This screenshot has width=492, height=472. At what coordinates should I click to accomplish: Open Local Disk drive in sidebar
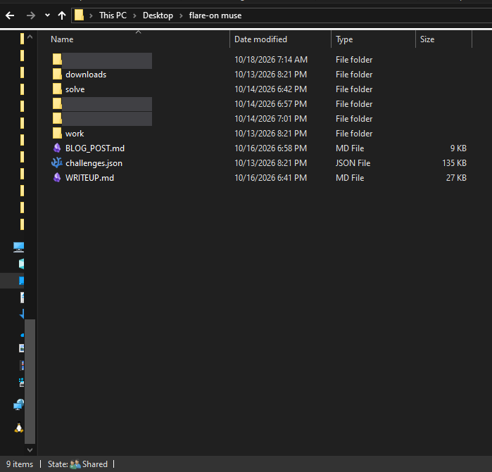21,382
